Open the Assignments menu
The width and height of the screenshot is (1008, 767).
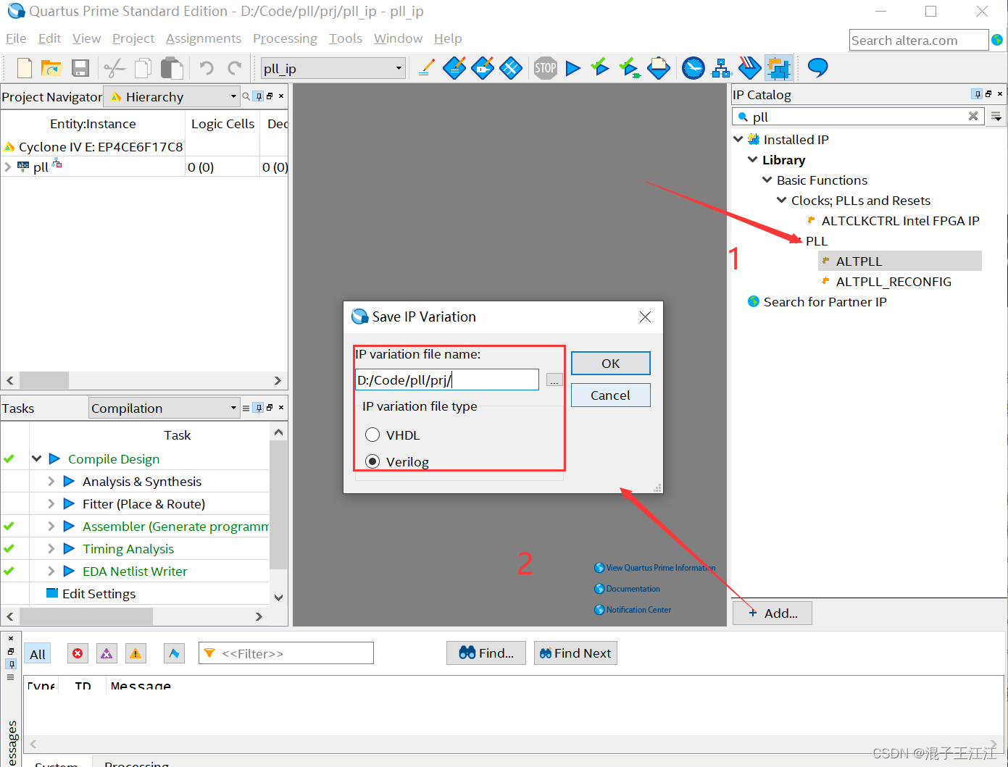coord(204,38)
